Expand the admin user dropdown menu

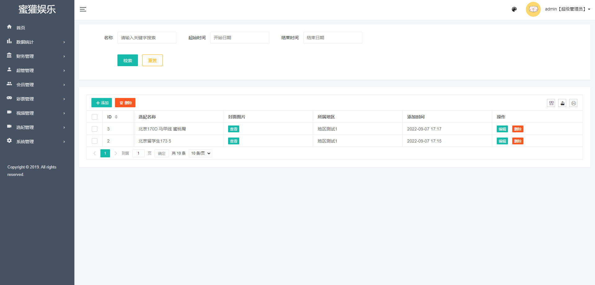tap(567, 9)
